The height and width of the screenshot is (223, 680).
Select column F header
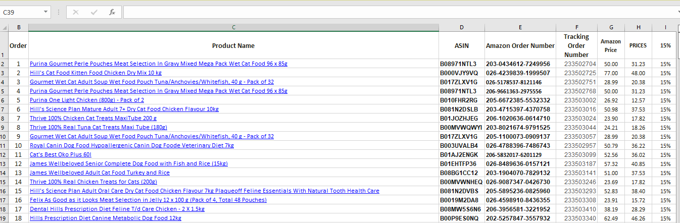pos(576,27)
